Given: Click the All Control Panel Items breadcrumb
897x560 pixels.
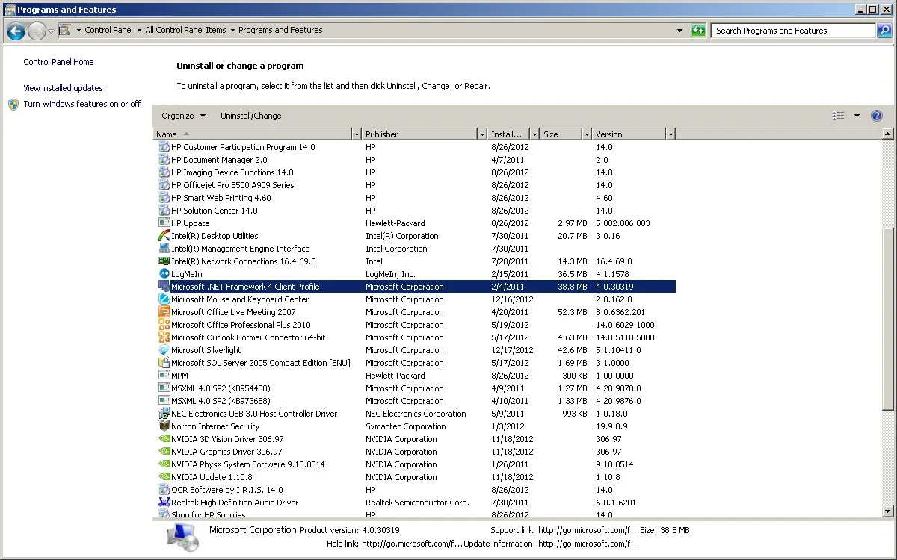Looking at the screenshot, I should click(185, 31).
